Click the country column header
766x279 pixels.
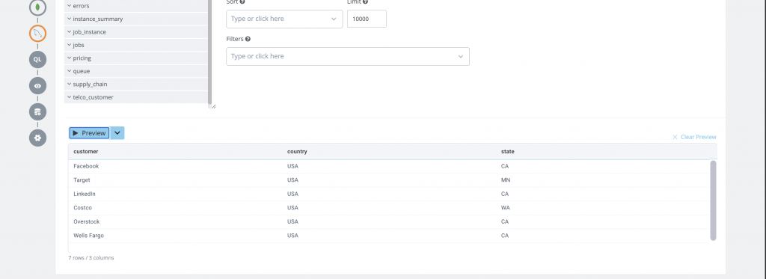point(297,152)
